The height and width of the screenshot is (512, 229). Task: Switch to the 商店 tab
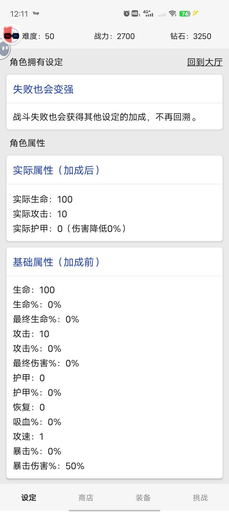point(86,497)
